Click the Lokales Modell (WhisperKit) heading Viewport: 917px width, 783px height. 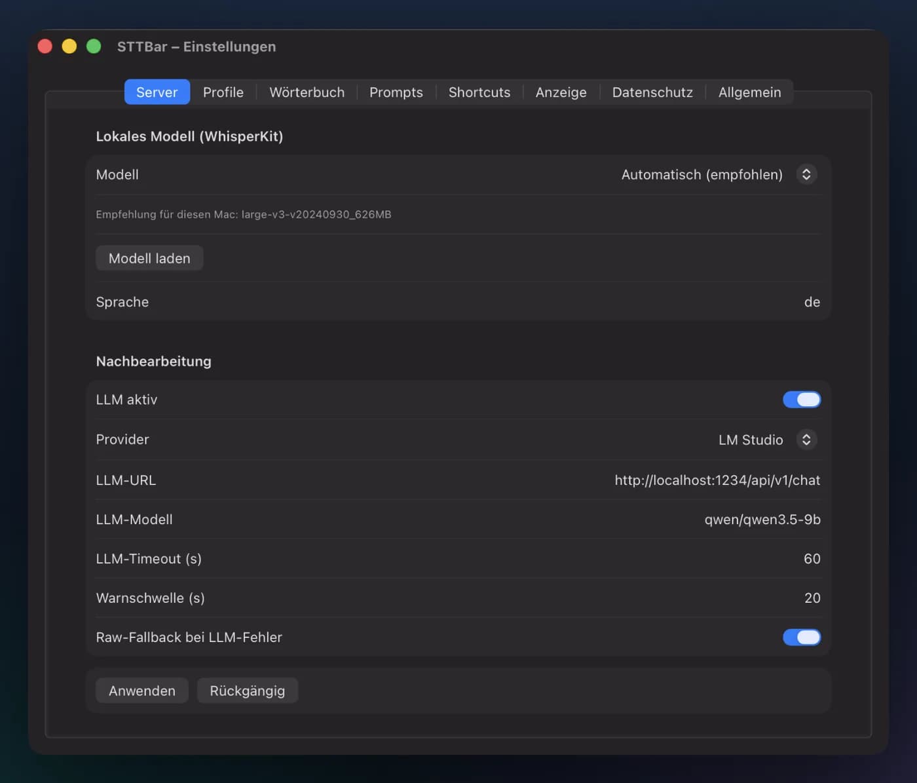click(189, 136)
